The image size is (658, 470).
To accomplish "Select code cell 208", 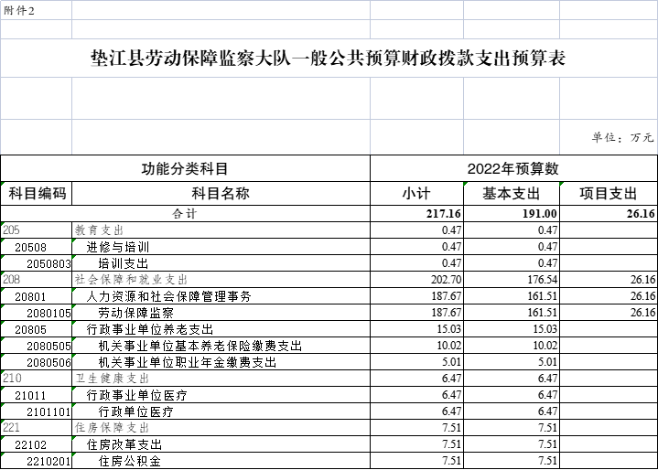I will 37,279.
